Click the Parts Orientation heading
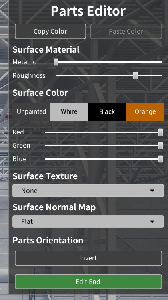This screenshot has width=168, height=300. (48, 241)
